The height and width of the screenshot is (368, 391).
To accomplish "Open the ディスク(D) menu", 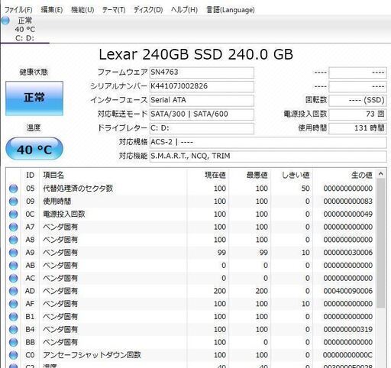I will pyautogui.click(x=148, y=10).
